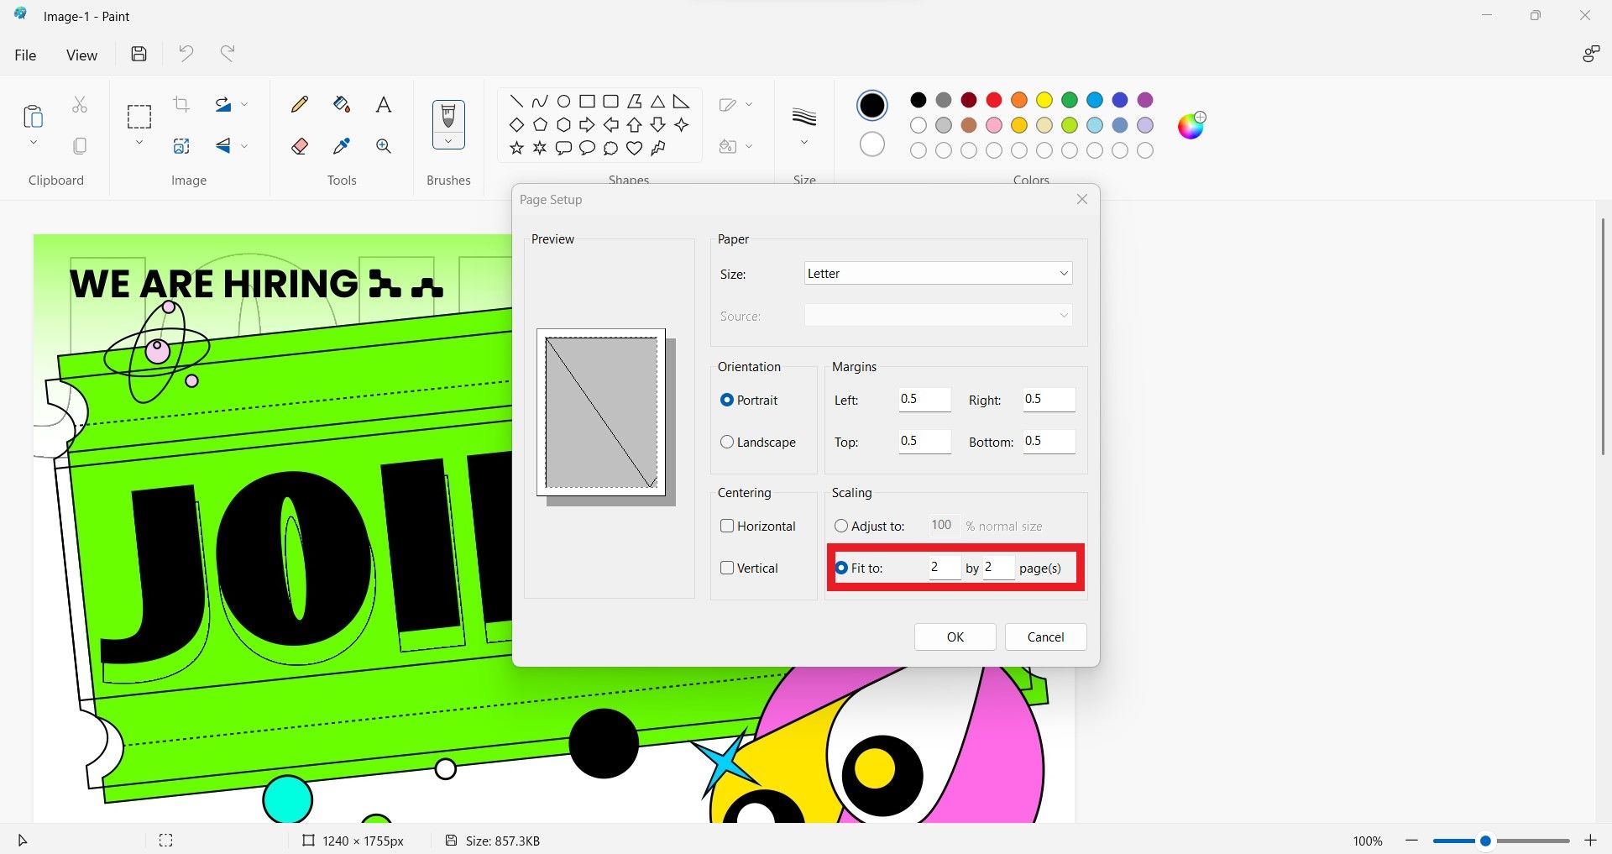Screen dimensions: 1612x854
Task: Click the Cut icon in Clipboard group
Action: 79,103
